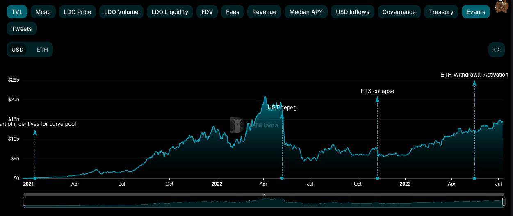Switch denomination to ETH
513x216 pixels.
coord(42,50)
